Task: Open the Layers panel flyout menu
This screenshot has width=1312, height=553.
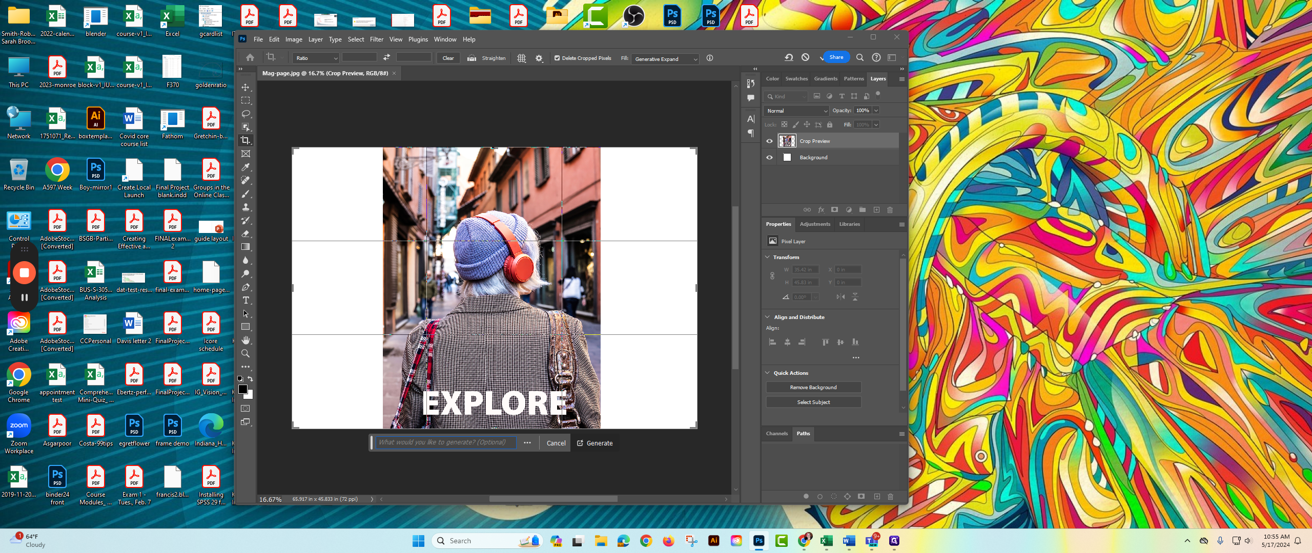Action: click(x=901, y=79)
